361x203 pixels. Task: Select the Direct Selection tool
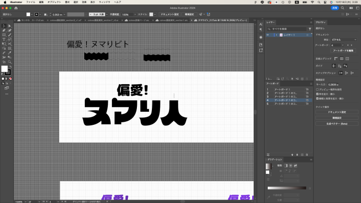click(x=10, y=26)
